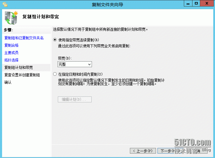Close the 复制文件夹向导 window

tap(207, 4)
